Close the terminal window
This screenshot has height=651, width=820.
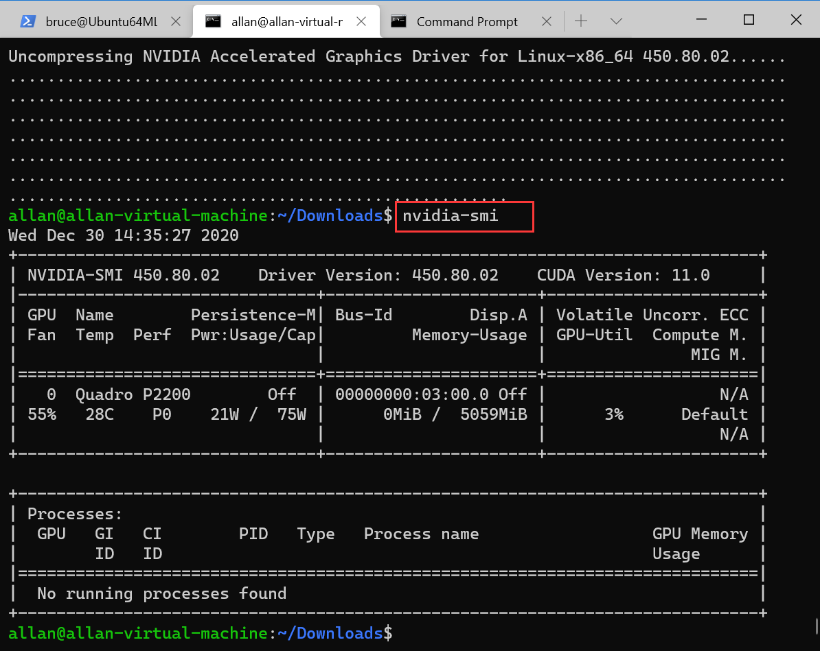coord(796,19)
